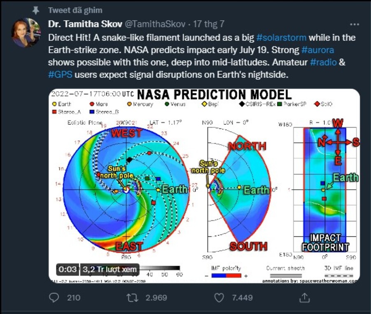Screen dimensions: 371x314
Task: Click the 0:03 video time badge
Action: click(68, 269)
